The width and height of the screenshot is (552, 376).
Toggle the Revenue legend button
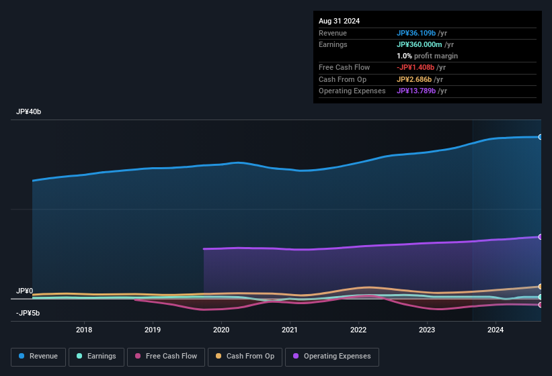click(38, 357)
